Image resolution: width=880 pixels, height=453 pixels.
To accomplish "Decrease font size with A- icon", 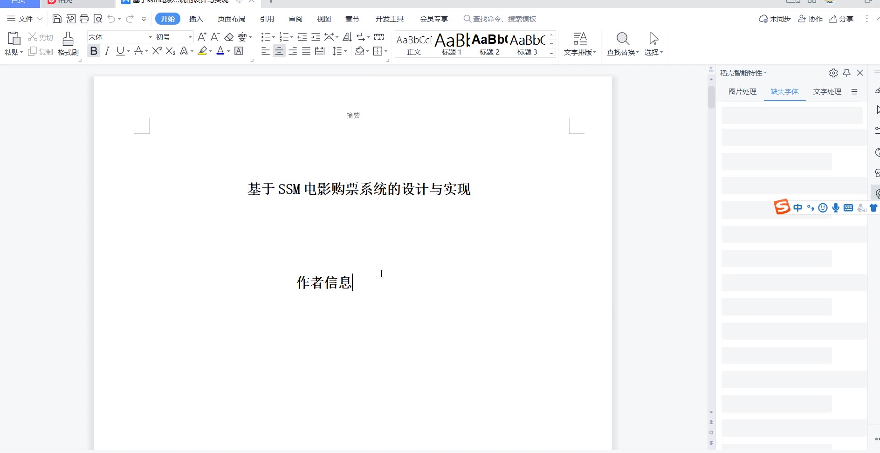I will (x=215, y=37).
